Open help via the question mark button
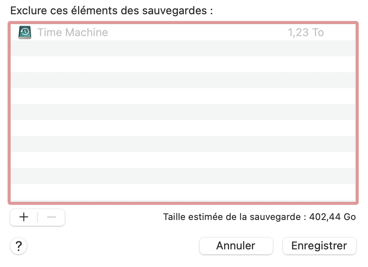368x267 pixels. coord(19,246)
